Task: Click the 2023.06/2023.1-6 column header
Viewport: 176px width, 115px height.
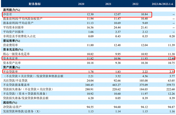Action: tap(162, 4)
